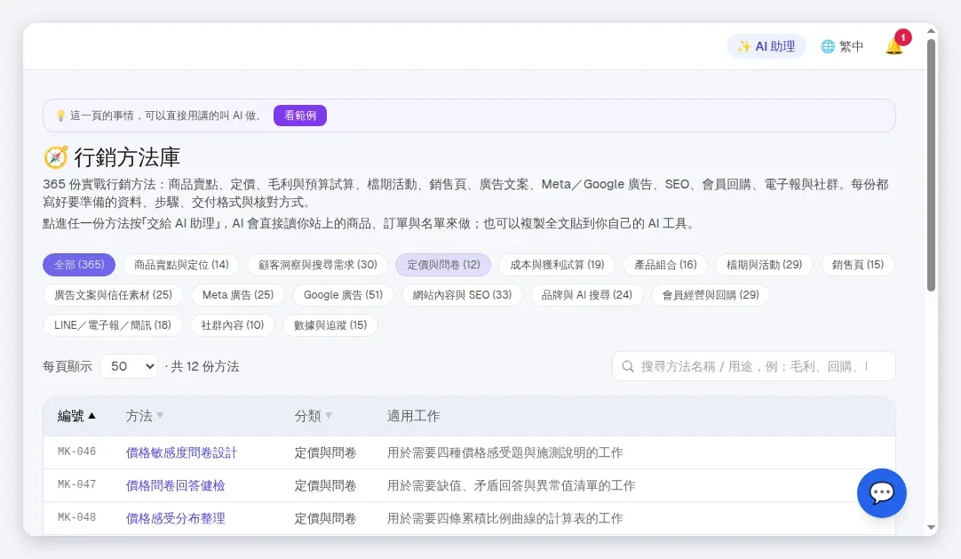Sort by 編號 column header
Screen dimensions: 961x559
point(76,416)
